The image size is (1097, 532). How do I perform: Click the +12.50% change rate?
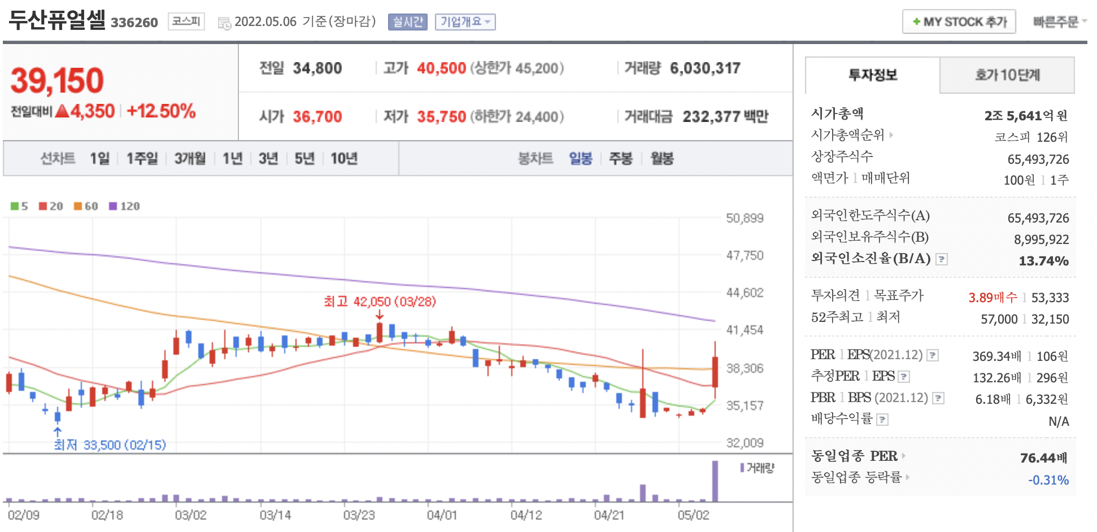click(x=161, y=111)
